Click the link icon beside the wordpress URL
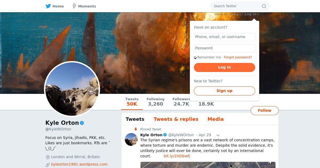The image size is (320, 168). 48,165
